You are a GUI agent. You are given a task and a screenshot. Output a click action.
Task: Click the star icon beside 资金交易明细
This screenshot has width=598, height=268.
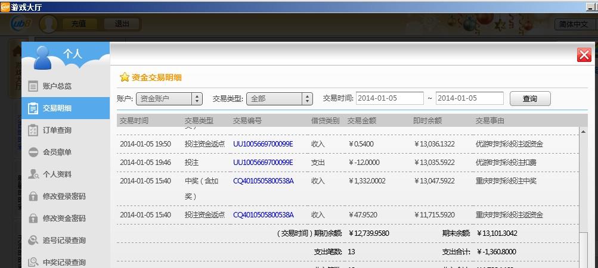125,77
